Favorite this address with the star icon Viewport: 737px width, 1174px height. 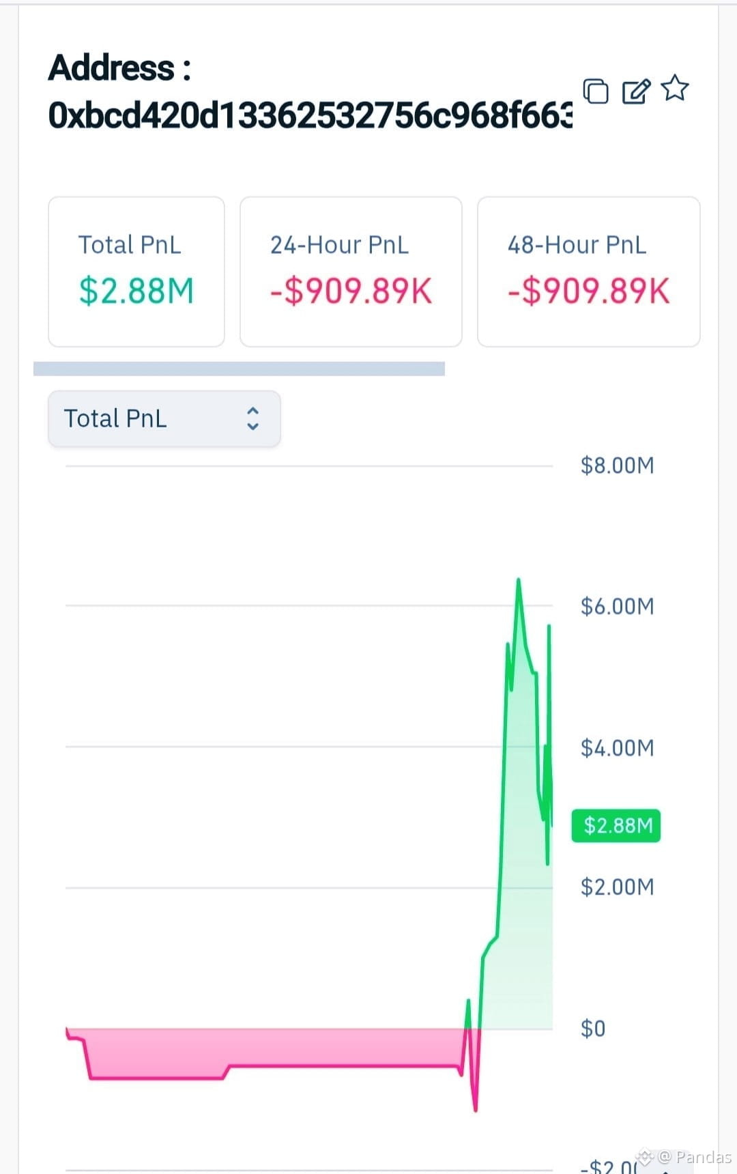pyautogui.click(x=675, y=88)
